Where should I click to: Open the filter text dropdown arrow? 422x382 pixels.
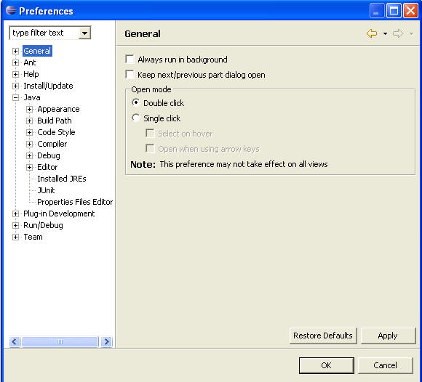(84, 33)
